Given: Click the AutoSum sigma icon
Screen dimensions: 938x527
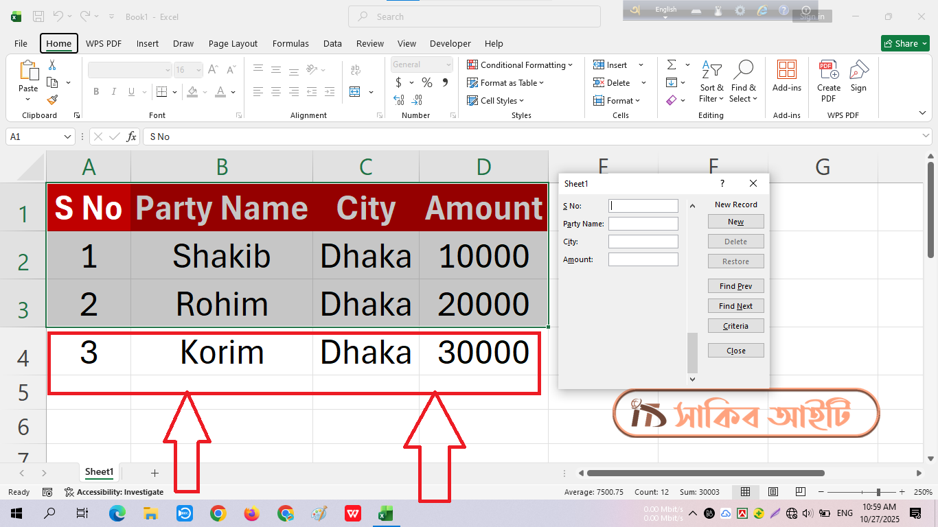Looking at the screenshot, I should [672, 65].
